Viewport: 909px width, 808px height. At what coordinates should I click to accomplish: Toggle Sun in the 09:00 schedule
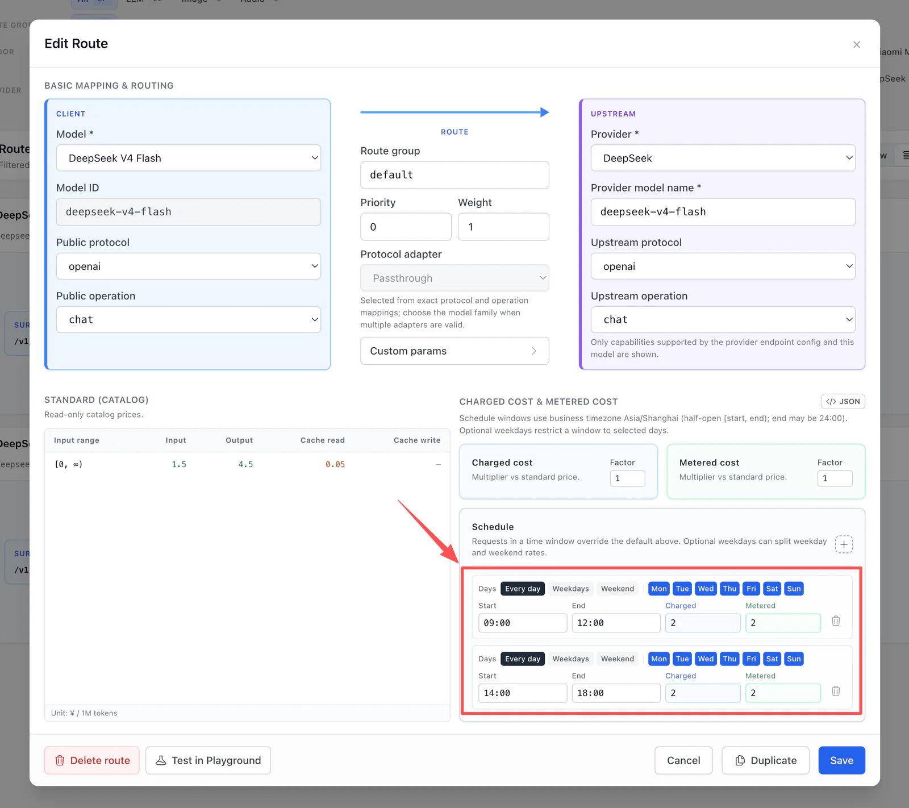point(794,589)
